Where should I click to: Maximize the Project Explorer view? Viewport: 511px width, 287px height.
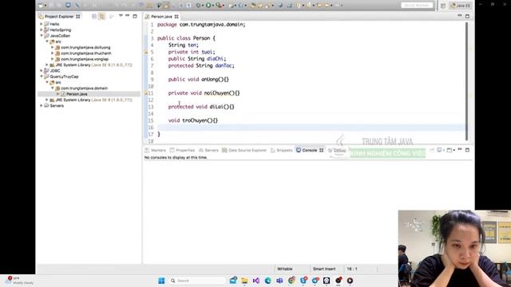(135, 16)
